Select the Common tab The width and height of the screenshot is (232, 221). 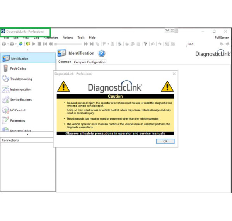[65, 62]
